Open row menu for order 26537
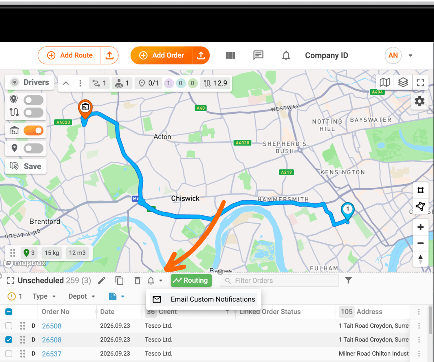The width and height of the screenshot is (434, 362). (419, 354)
